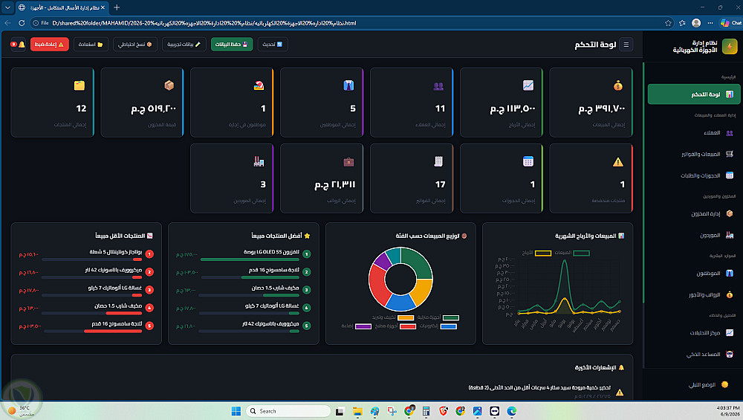Click the إجمالي المبيعات stats card

tap(591, 102)
